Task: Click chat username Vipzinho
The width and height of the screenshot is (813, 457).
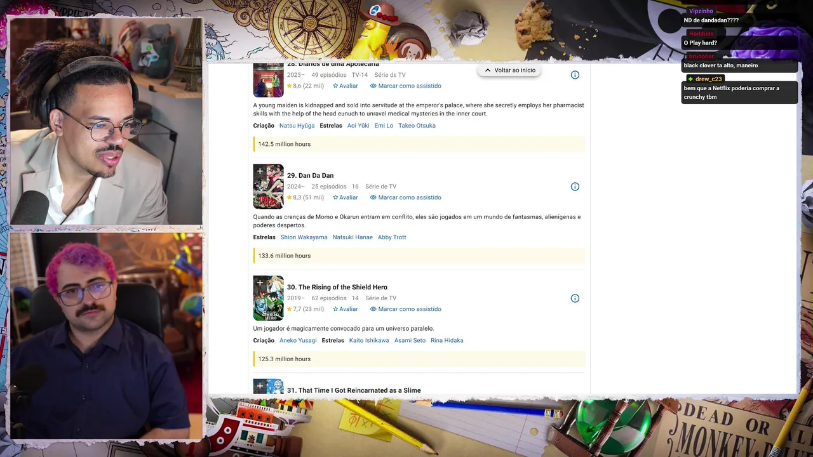Action: [701, 11]
